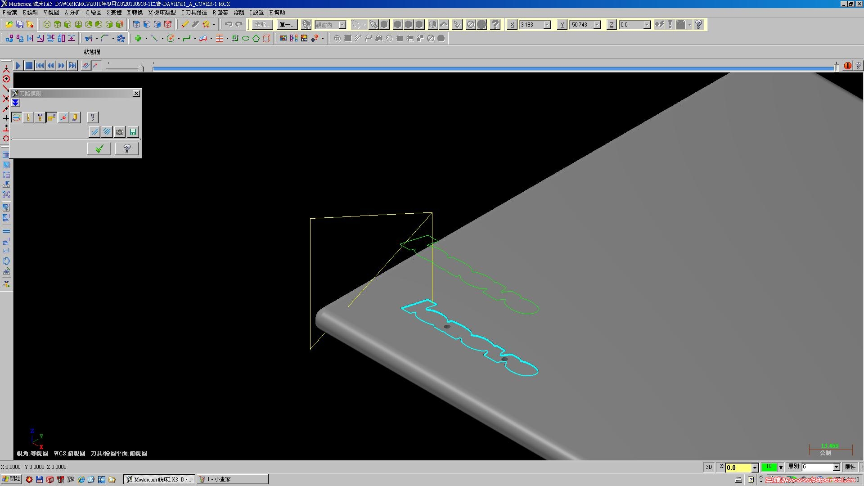The width and height of the screenshot is (864, 486).
Task: Click the green color swatch in status bar
Action: [x=769, y=467]
